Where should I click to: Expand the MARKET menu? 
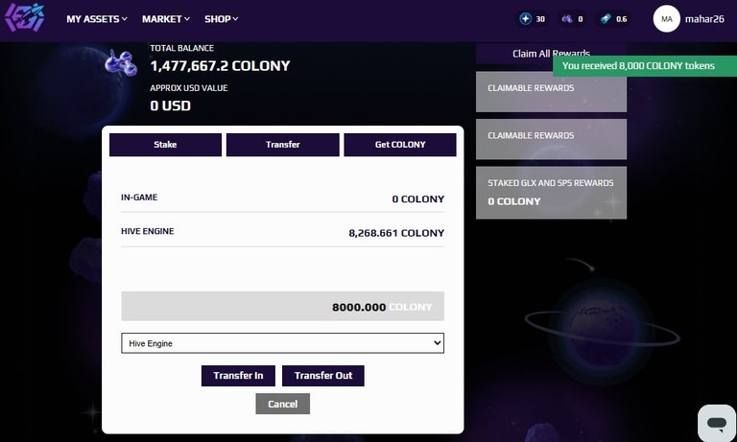point(166,19)
